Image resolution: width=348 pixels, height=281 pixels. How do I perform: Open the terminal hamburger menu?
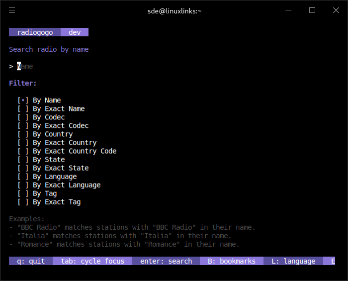[x=12, y=10]
